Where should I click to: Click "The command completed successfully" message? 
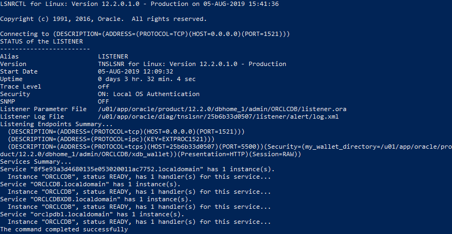tap(64, 229)
